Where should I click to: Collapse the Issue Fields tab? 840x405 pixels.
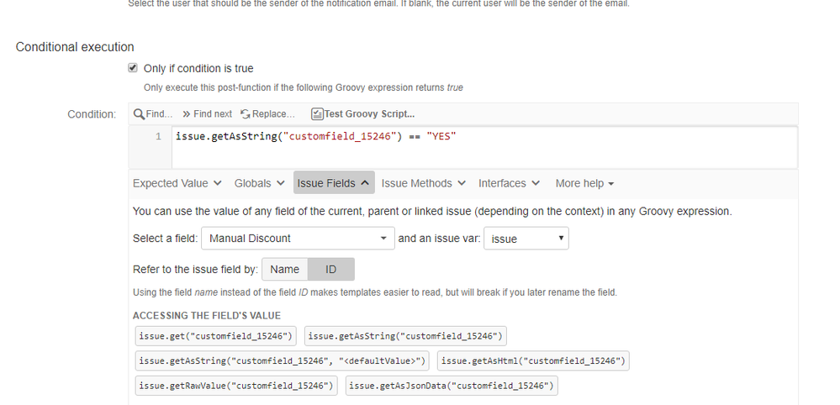click(334, 183)
